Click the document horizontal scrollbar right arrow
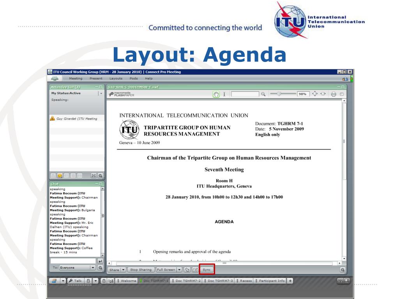 [339, 263]
